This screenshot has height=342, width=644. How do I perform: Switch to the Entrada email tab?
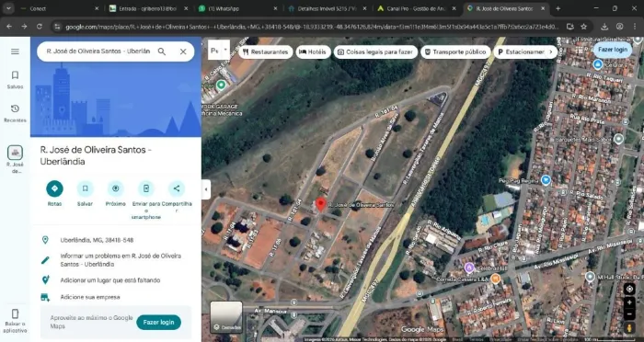(148, 8)
